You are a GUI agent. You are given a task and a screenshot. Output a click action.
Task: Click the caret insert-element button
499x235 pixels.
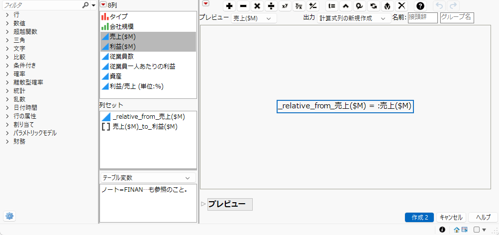click(346, 6)
